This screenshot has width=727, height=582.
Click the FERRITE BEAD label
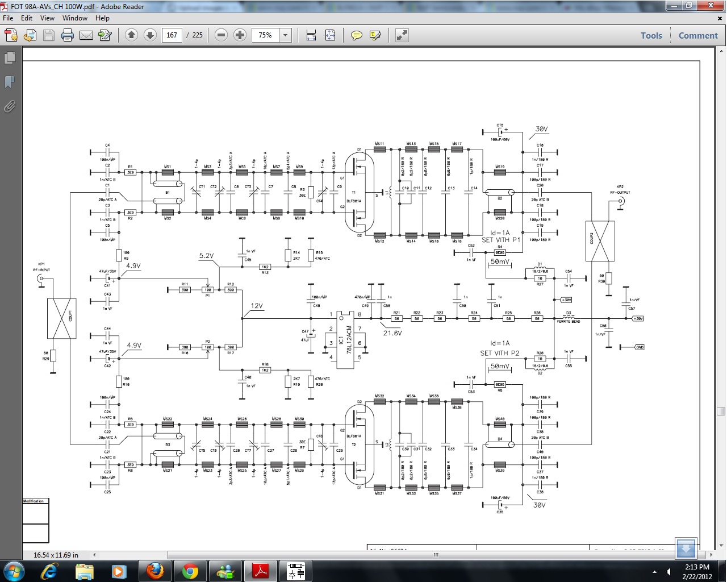[568, 322]
